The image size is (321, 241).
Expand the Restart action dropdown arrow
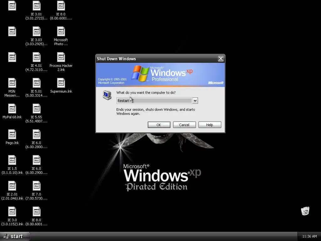click(x=195, y=101)
